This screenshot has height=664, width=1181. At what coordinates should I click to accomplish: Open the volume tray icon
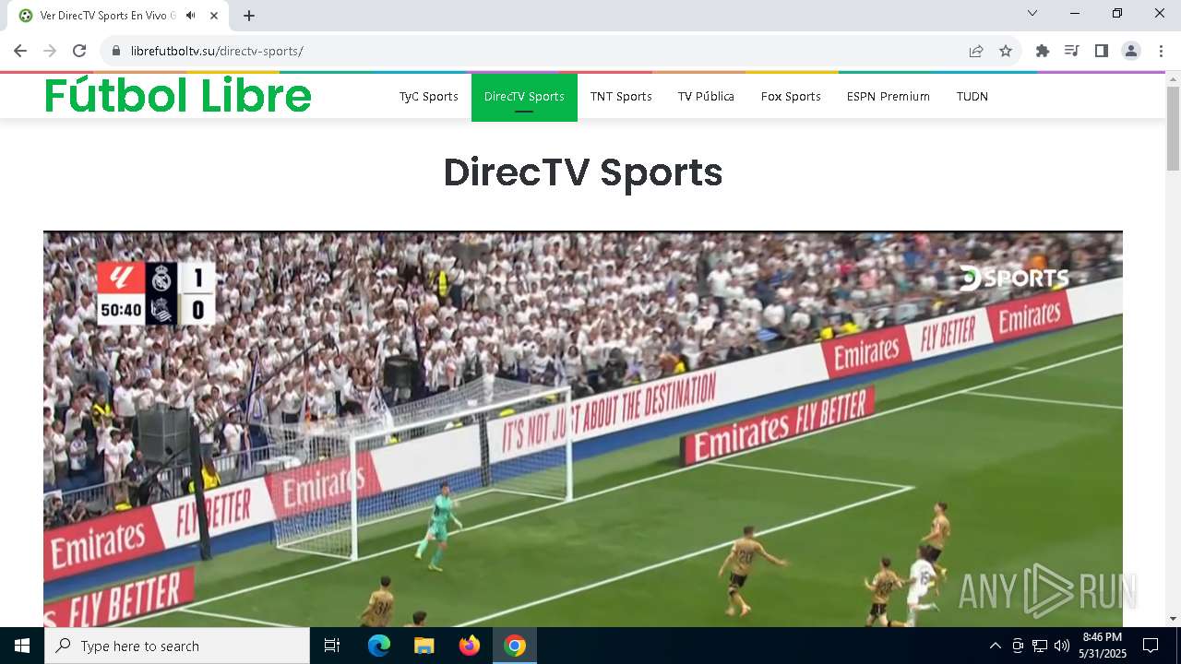coord(1062,646)
